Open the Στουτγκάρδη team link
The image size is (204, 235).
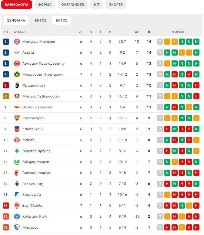pyautogui.click(x=34, y=118)
